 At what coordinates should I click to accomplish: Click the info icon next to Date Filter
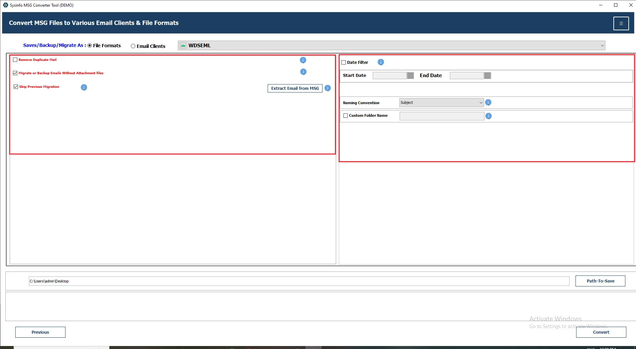click(x=380, y=62)
